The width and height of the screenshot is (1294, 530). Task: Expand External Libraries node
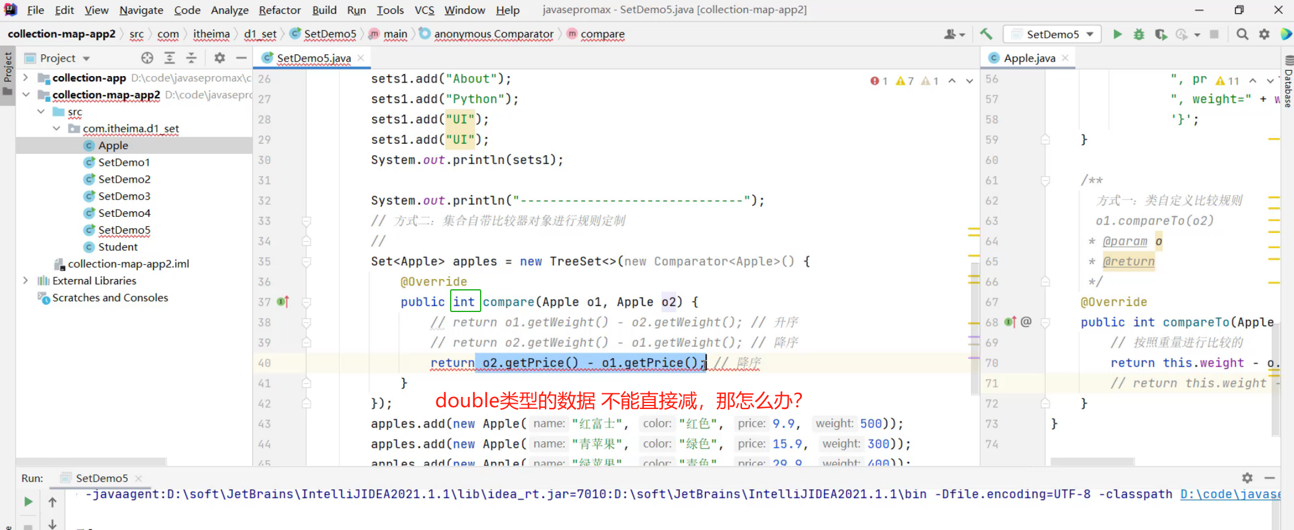tap(25, 280)
